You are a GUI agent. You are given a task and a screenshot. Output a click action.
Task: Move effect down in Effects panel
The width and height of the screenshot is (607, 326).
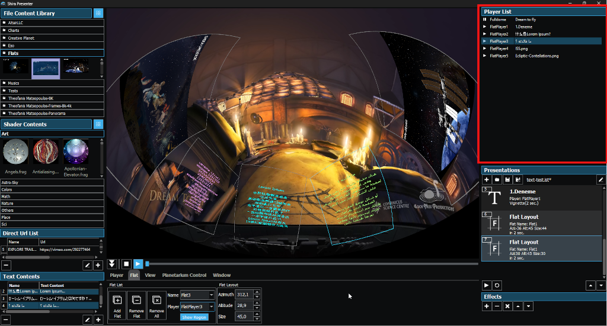(528, 306)
